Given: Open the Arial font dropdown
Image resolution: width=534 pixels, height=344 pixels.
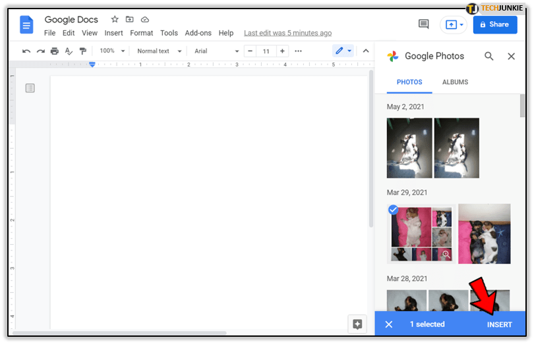Looking at the screenshot, I should click(217, 51).
